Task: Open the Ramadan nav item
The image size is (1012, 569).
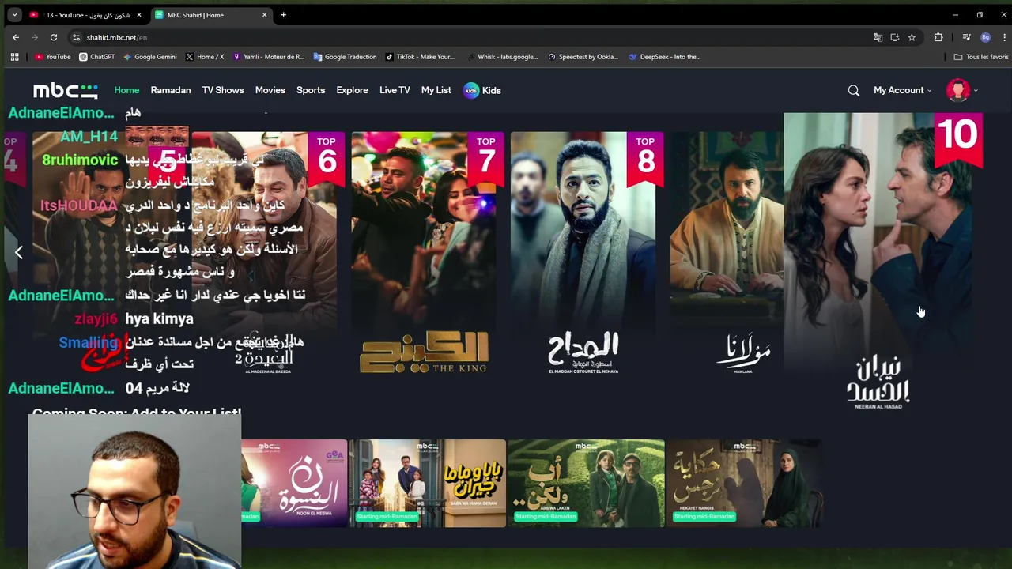Action: [x=171, y=90]
